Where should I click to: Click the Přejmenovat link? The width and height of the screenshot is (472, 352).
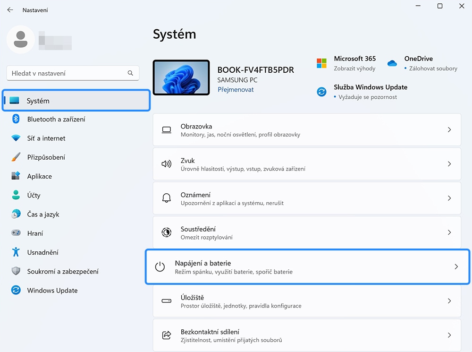(x=236, y=89)
